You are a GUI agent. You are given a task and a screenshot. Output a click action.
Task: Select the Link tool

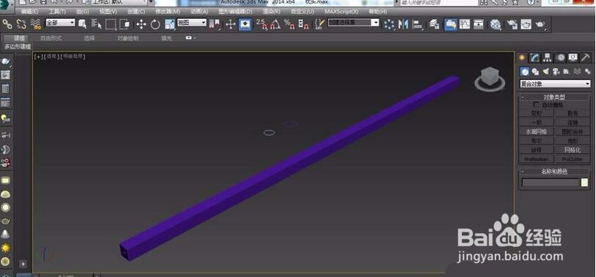pyautogui.click(x=7, y=24)
